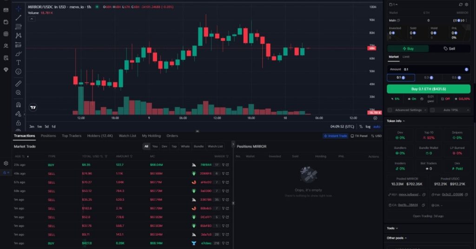Open the Watch List tab
The image size is (476, 249).
127,136
